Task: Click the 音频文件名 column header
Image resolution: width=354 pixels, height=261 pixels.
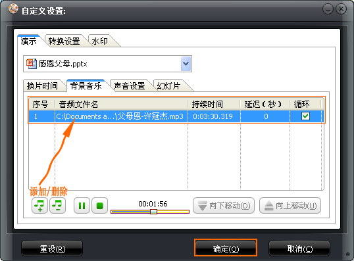Action: point(121,105)
